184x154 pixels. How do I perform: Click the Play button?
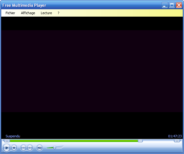coord(6,148)
